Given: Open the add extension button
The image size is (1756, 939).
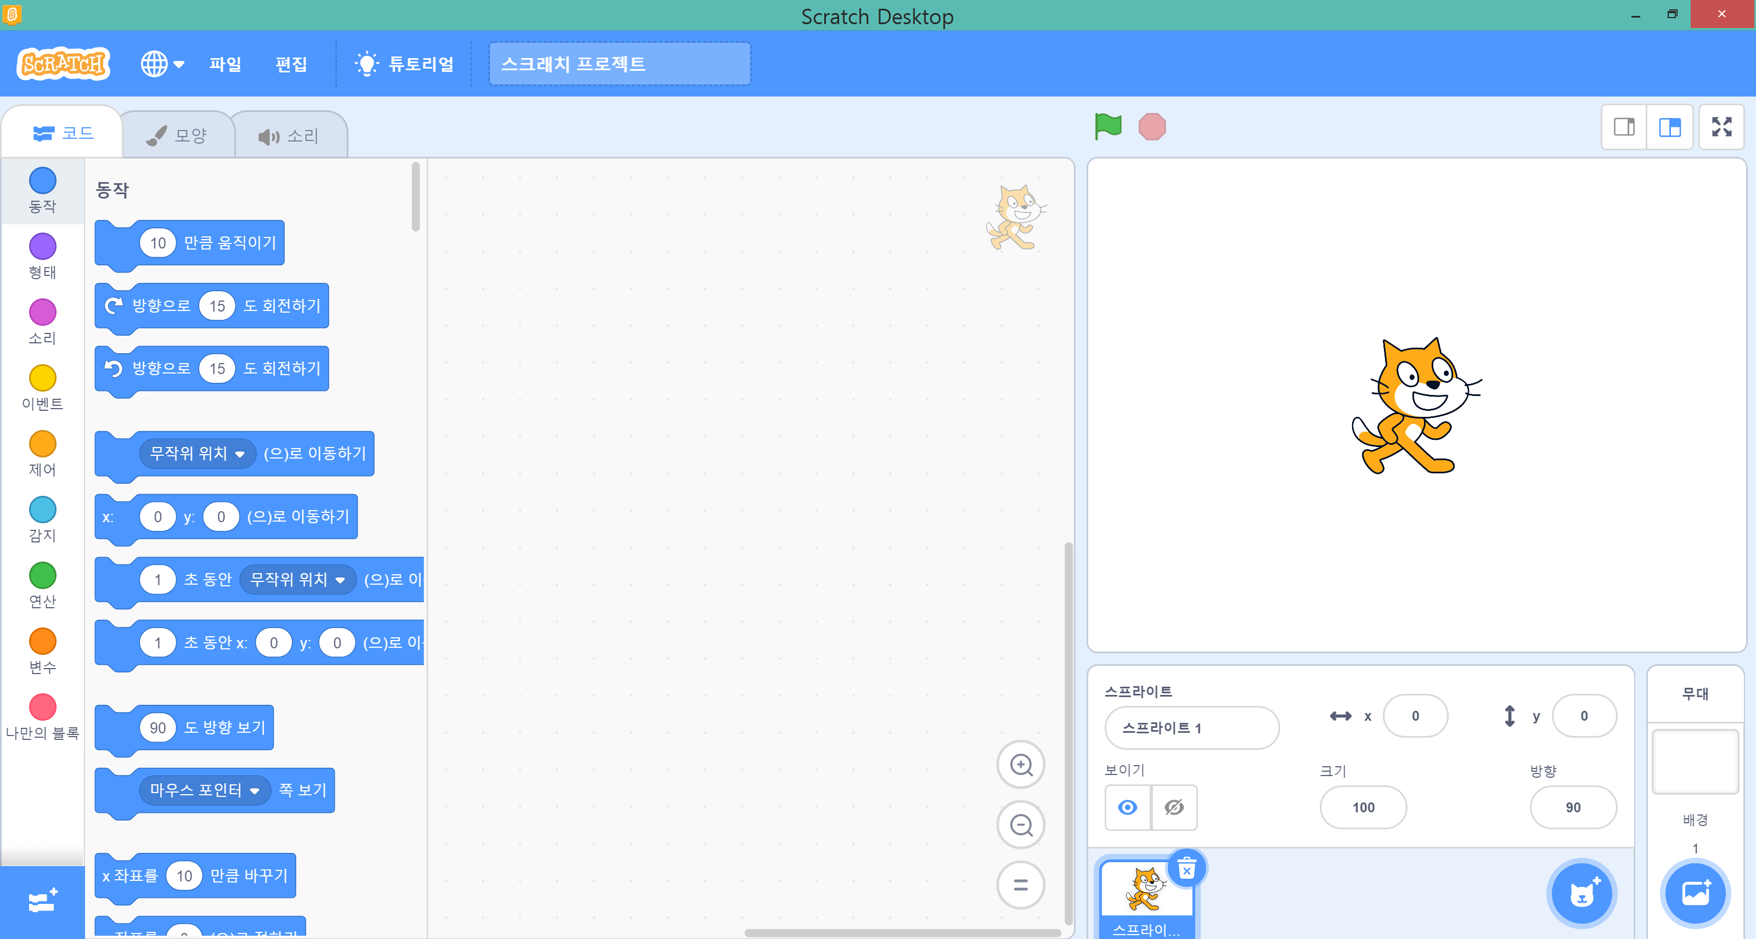Looking at the screenshot, I should click(x=42, y=902).
